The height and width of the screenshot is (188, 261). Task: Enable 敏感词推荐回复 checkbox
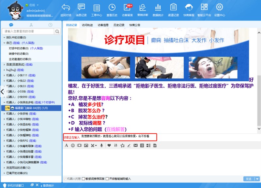(84, 179)
